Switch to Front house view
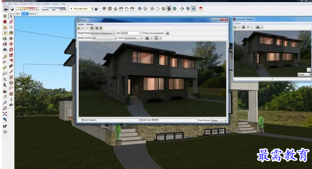 tap(115, 9)
